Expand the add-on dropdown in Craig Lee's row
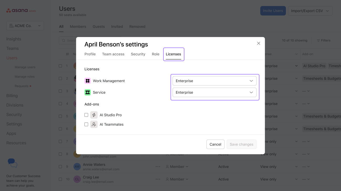 click(x=306, y=179)
